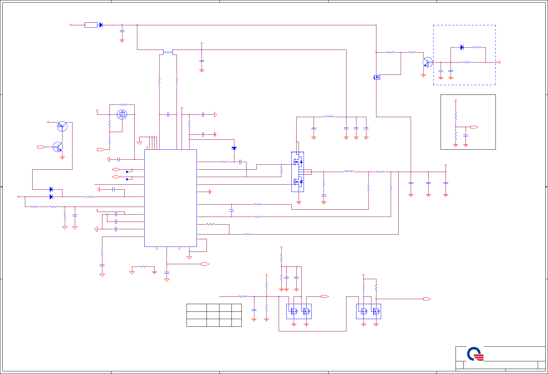Select the large central IC rectangle
Image resolution: width=548 pixels, height=374 pixels.
[171, 198]
